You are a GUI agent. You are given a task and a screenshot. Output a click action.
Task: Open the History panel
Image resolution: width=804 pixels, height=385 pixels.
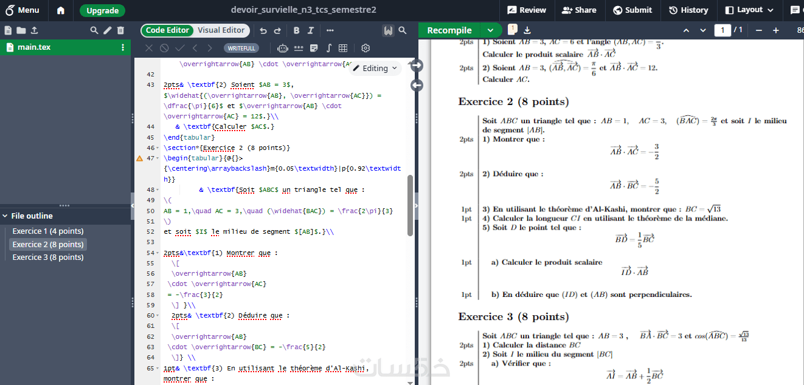688,10
